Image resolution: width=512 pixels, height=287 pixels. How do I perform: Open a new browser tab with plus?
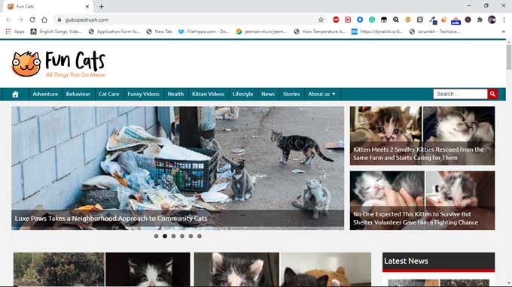tap(101, 7)
